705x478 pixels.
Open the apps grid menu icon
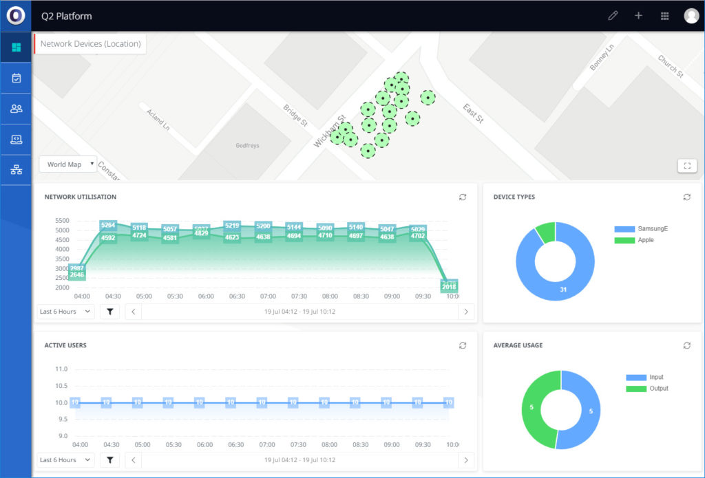point(664,16)
